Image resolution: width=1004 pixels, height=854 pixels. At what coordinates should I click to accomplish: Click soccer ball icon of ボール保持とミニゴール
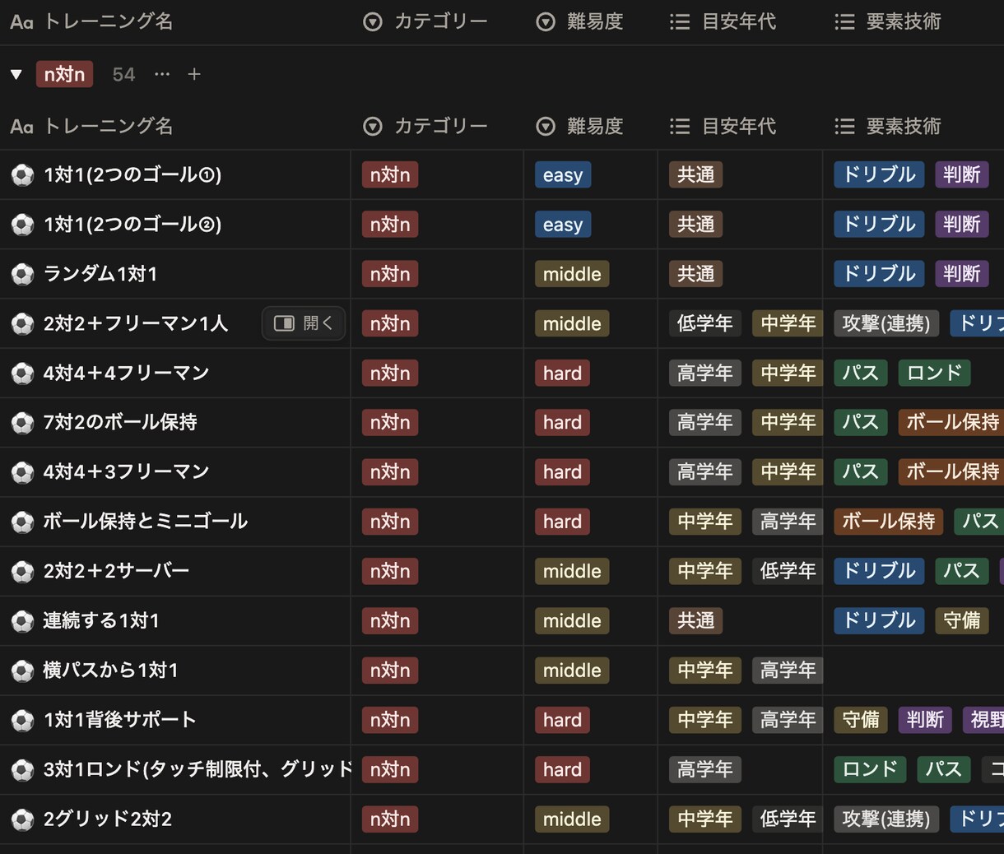coord(22,522)
